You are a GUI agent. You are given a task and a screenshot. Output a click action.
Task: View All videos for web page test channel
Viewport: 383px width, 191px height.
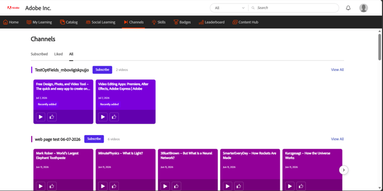tap(338, 139)
